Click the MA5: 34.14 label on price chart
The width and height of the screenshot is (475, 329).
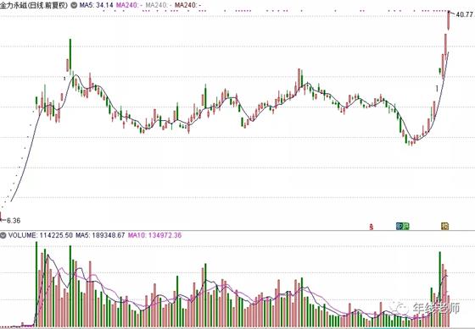(97, 5)
